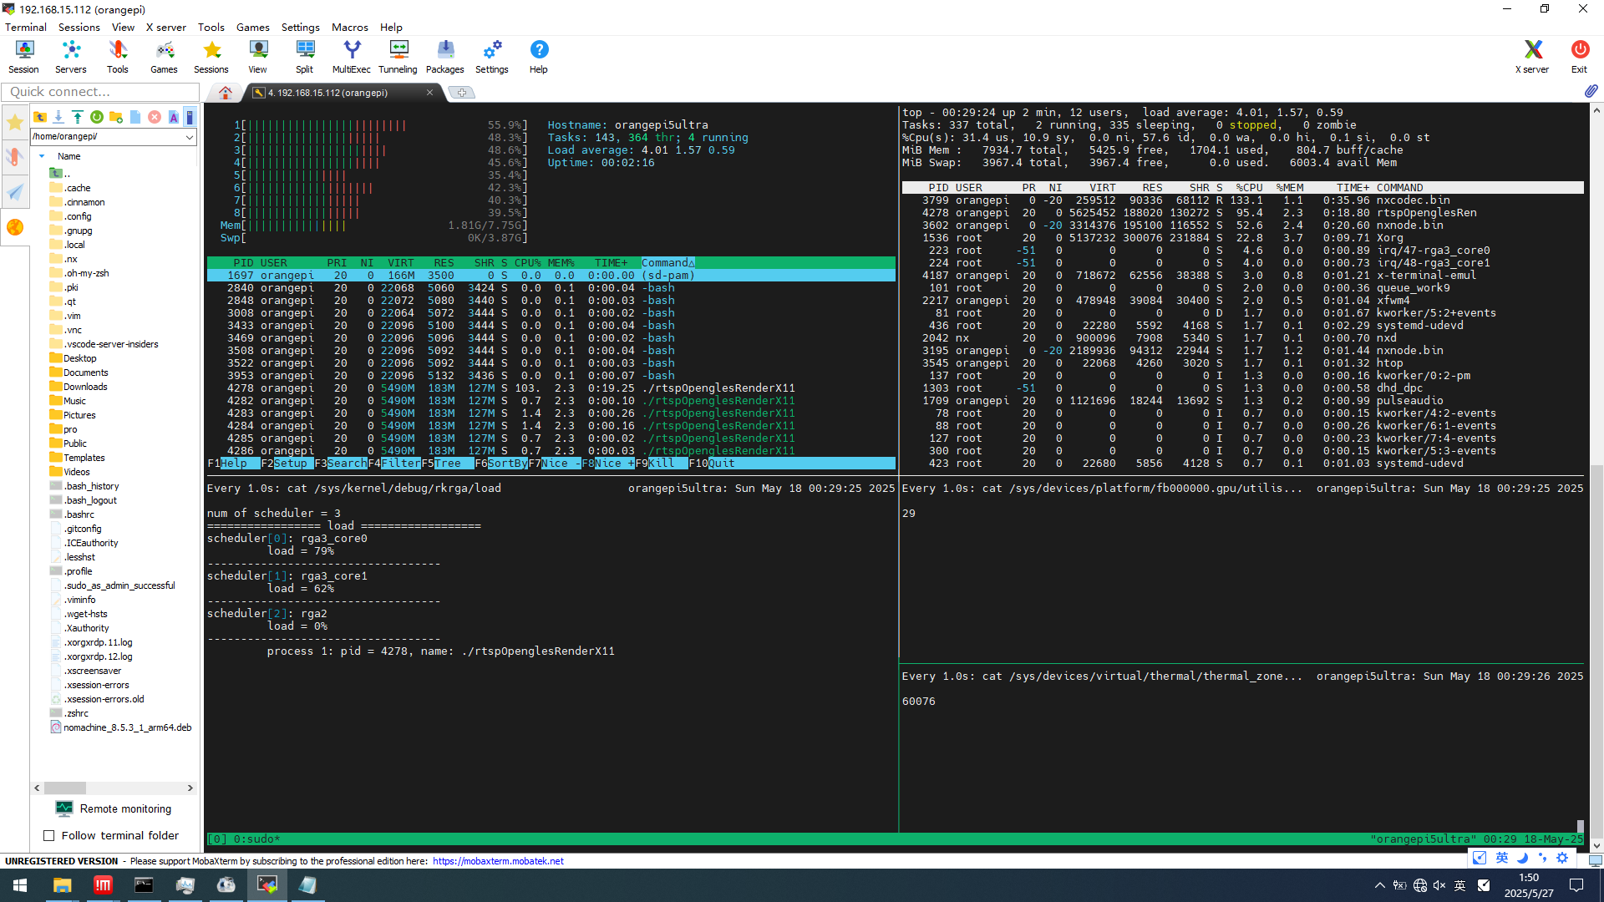Click the Split terminal icon
Image resolution: width=1604 pixels, height=902 pixels.
tap(304, 57)
